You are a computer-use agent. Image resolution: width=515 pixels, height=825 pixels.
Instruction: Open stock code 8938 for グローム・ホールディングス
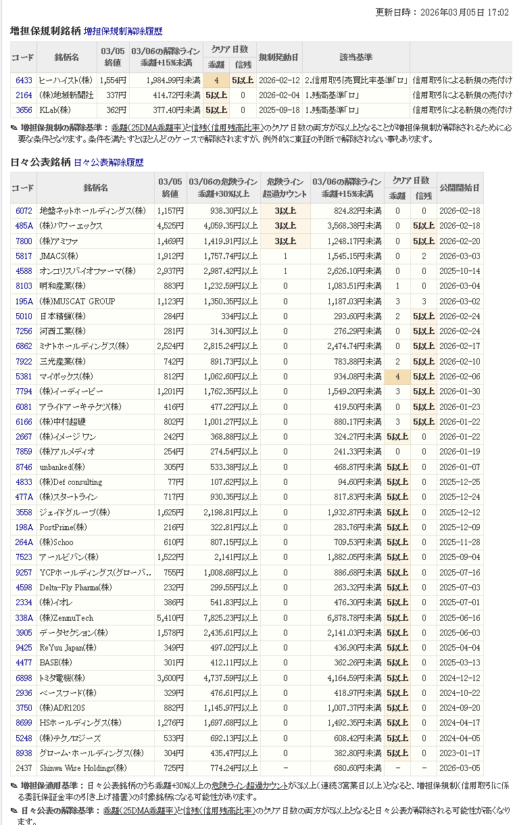coord(24,753)
